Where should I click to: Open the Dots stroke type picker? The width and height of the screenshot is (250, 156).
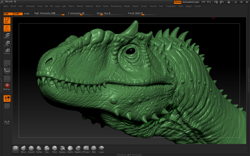tap(7, 71)
